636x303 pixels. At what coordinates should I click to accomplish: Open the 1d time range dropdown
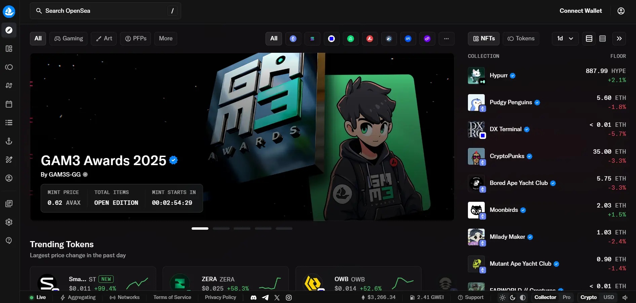(x=565, y=39)
